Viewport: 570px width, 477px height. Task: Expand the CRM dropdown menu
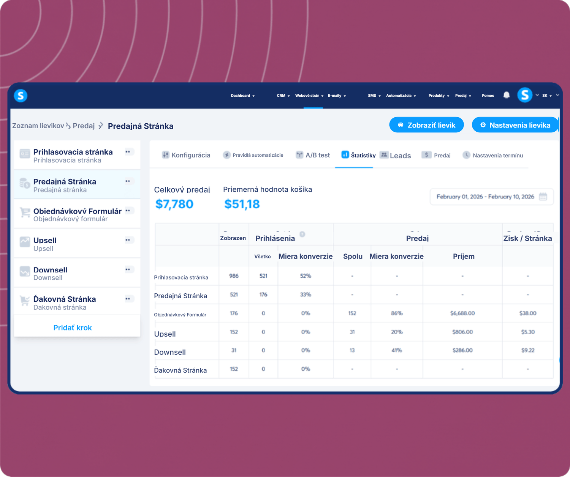pos(283,96)
